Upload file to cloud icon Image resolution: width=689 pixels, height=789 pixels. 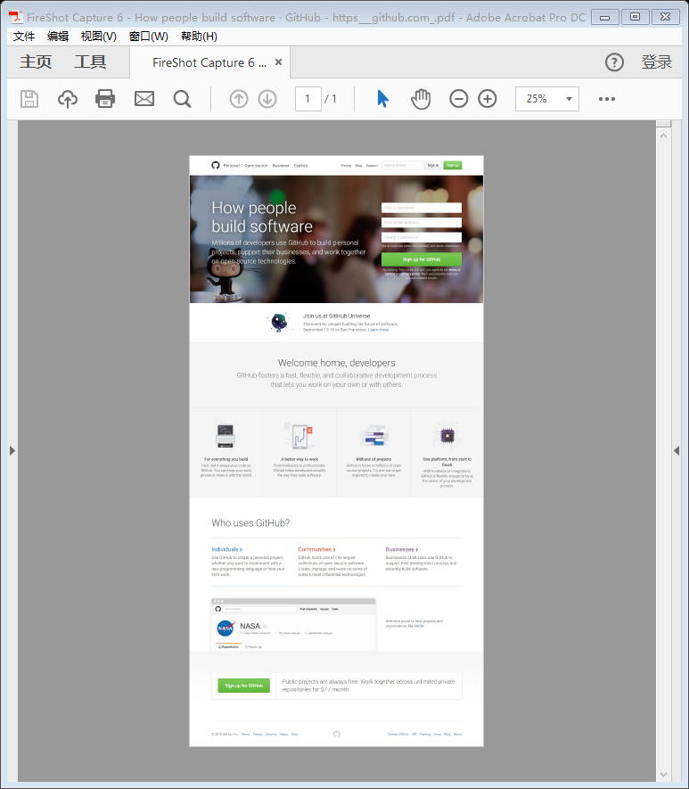pyautogui.click(x=68, y=99)
